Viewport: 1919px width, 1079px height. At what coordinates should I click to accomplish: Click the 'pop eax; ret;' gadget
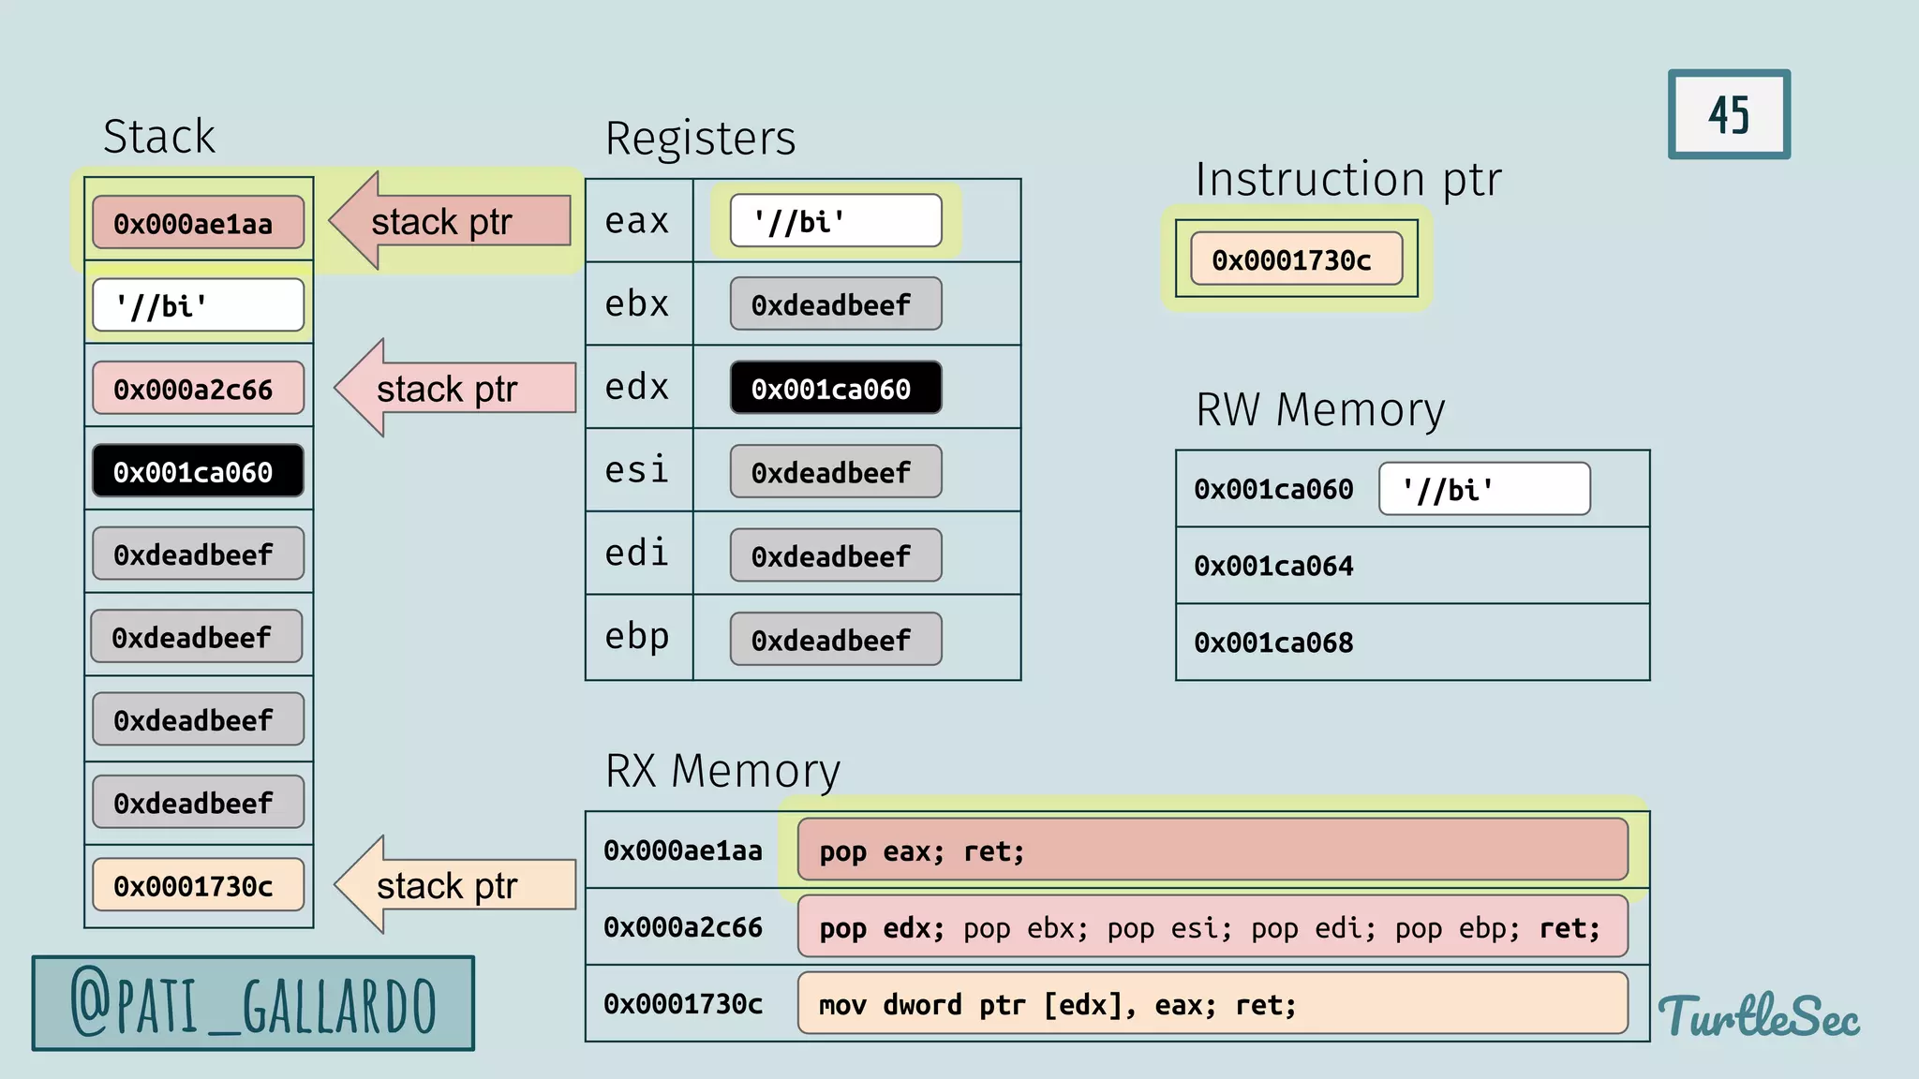coord(1212,850)
